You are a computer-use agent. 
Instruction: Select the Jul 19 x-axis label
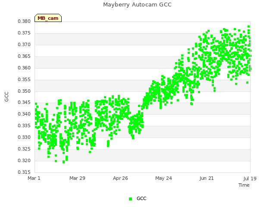[250, 179]
